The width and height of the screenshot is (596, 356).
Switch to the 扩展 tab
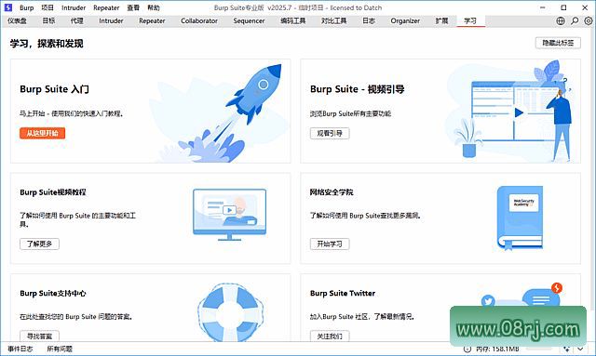[441, 20]
